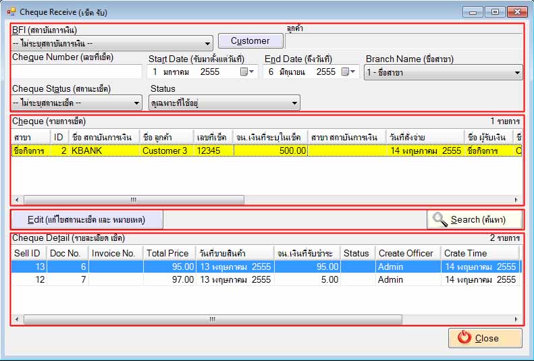Click the Edit cheque status button

86,219
